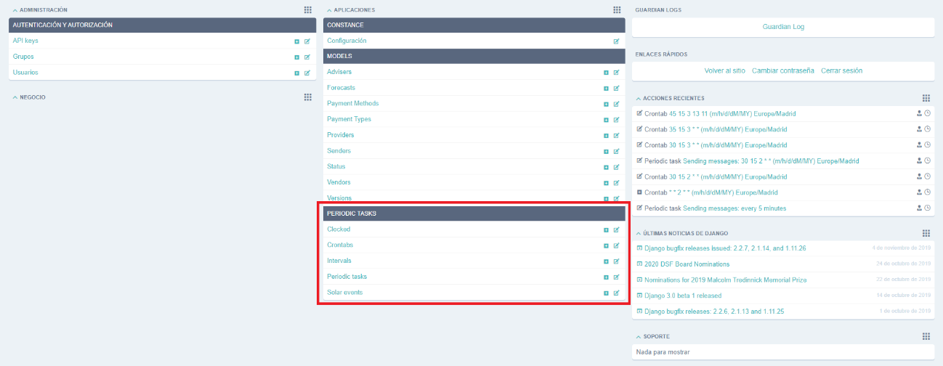Add a new Usuarios entry via plus icon
This screenshot has width=943, height=366.
pos(296,73)
